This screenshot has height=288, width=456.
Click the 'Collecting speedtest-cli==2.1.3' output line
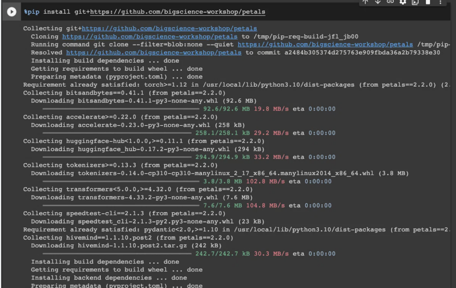(120, 213)
